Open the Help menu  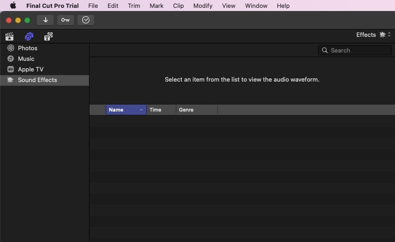point(283,6)
